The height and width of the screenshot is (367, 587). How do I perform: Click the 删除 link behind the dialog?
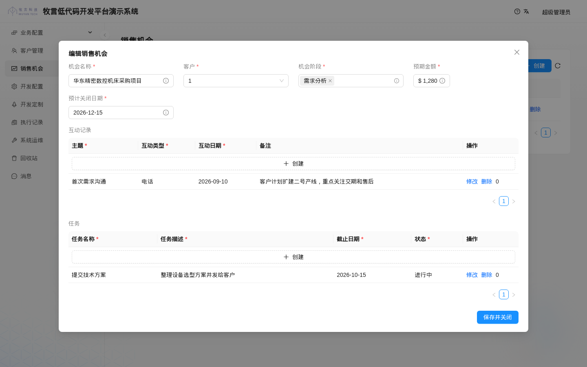[535, 109]
